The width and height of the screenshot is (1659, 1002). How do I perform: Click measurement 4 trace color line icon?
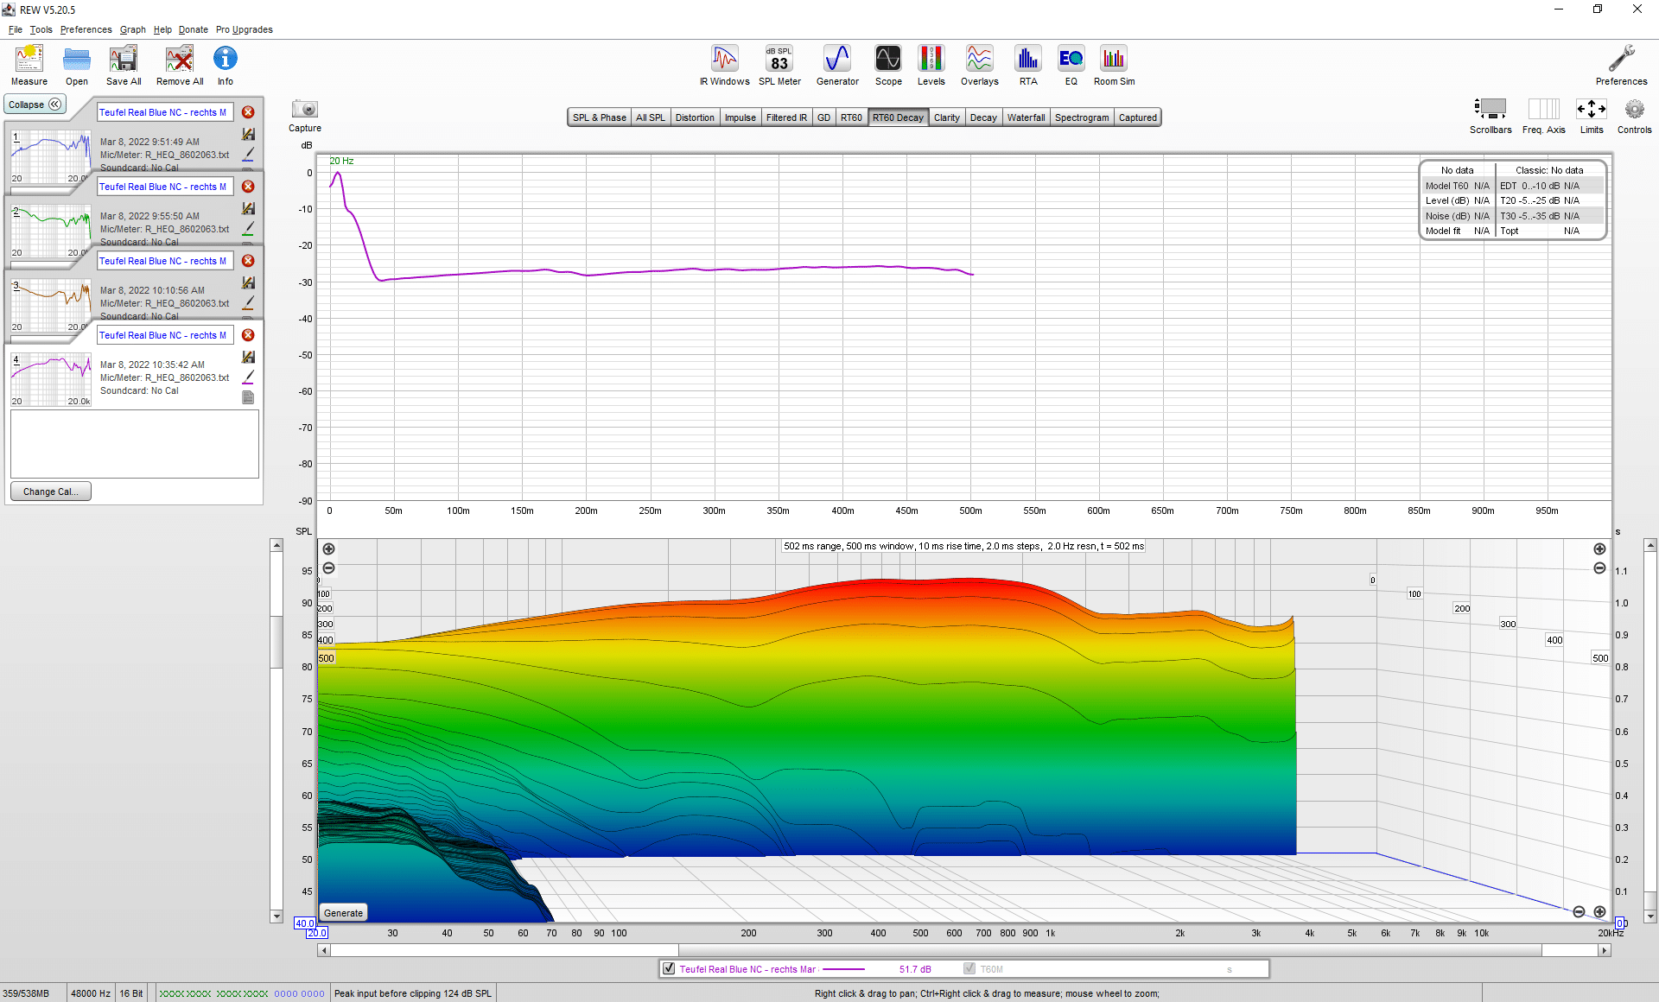point(248,377)
